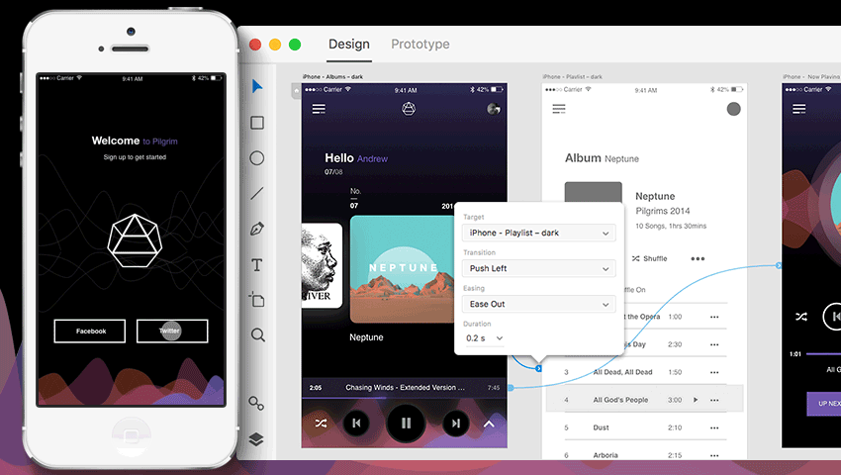Pause playback in Albums dark artboard
This screenshot has height=475, width=841.
pyautogui.click(x=406, y=423)
